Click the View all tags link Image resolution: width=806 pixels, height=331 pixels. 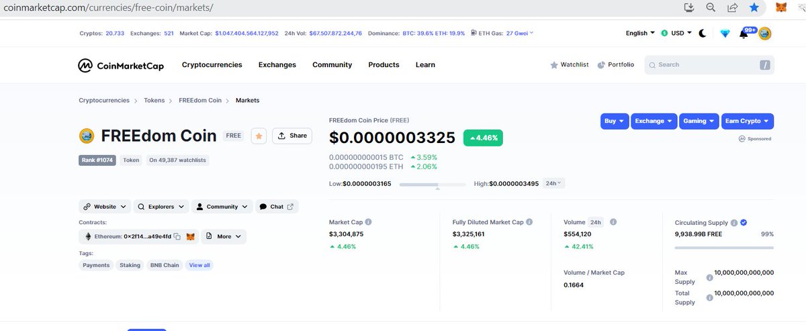pos(199,265)
